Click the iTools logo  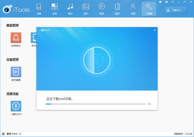(x=16, y=9)
